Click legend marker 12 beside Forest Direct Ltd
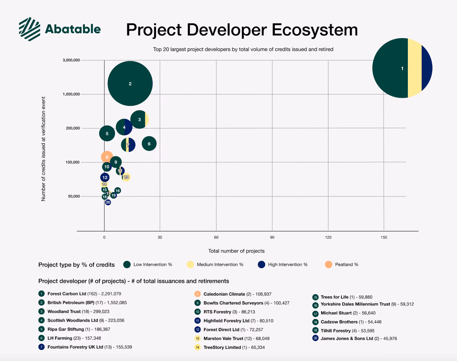 (197, 329)
